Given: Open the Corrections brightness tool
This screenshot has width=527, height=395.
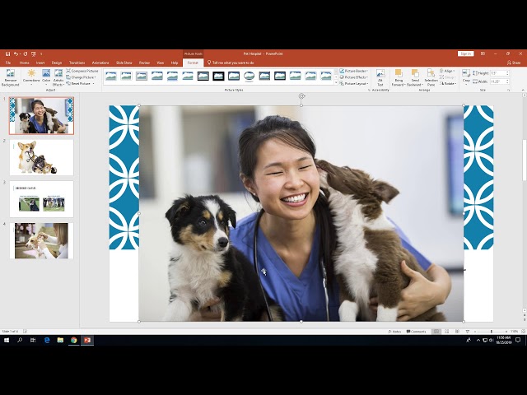Looking at the screenshot, I should pos(31,76).
